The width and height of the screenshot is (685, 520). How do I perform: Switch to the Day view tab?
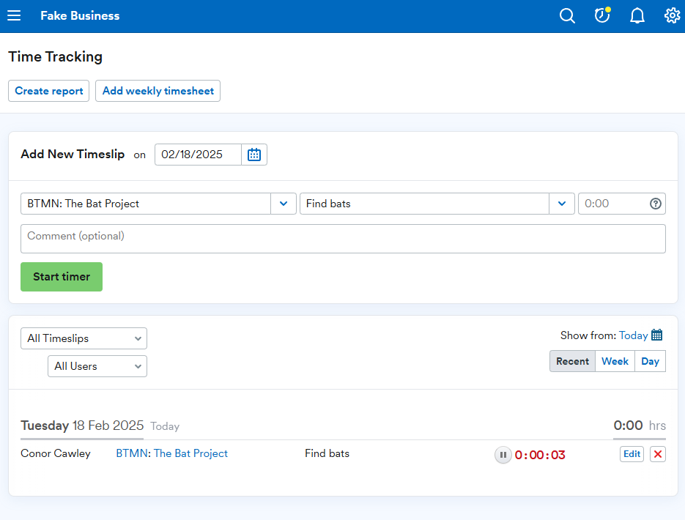click(650, 362)
